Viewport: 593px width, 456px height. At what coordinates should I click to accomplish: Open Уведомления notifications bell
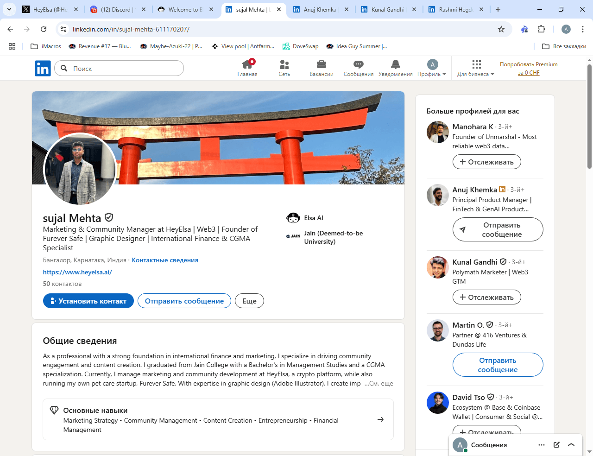395,68
